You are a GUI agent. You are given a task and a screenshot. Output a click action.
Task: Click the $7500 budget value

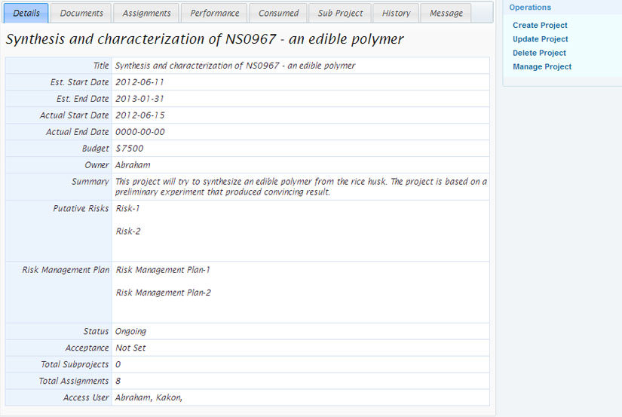point(129,149)
